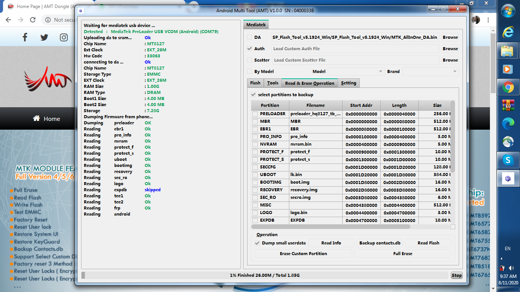
Task: Open the Model dropdown
Action: [356, 71]
